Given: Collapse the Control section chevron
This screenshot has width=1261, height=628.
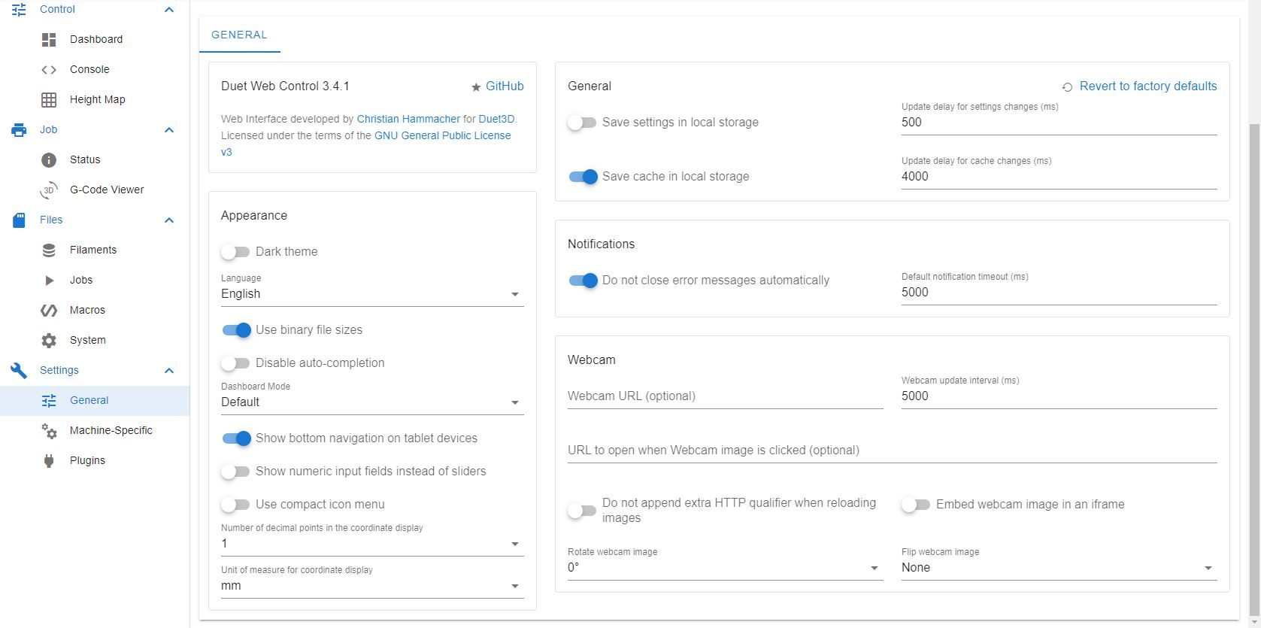Looking at the screenshot, I should pos(169,10).
